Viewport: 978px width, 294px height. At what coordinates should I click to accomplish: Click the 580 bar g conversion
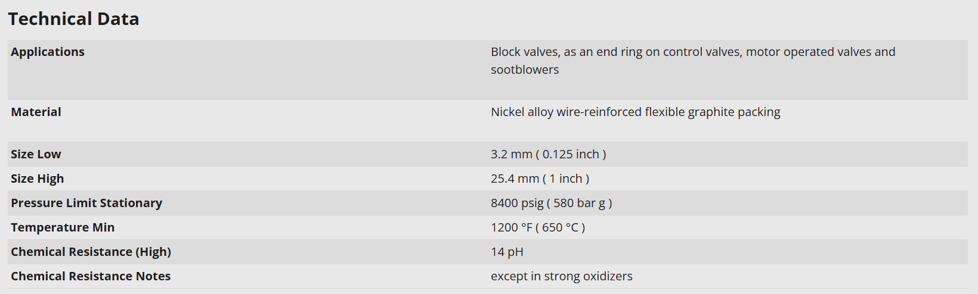[x=579, y=203]
